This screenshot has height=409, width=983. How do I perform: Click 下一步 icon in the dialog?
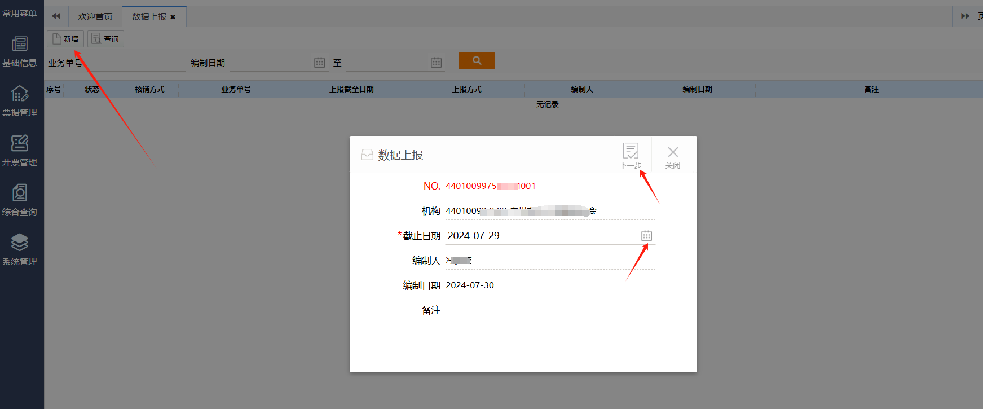pyautogui.click(x=631, y=155)
